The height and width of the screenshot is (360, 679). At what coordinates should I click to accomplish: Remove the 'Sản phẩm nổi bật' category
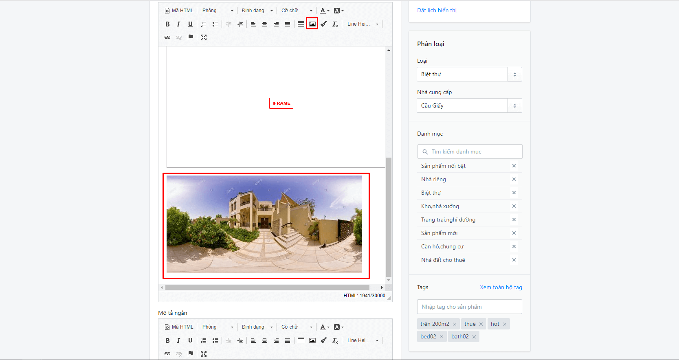tap(514, 166)
